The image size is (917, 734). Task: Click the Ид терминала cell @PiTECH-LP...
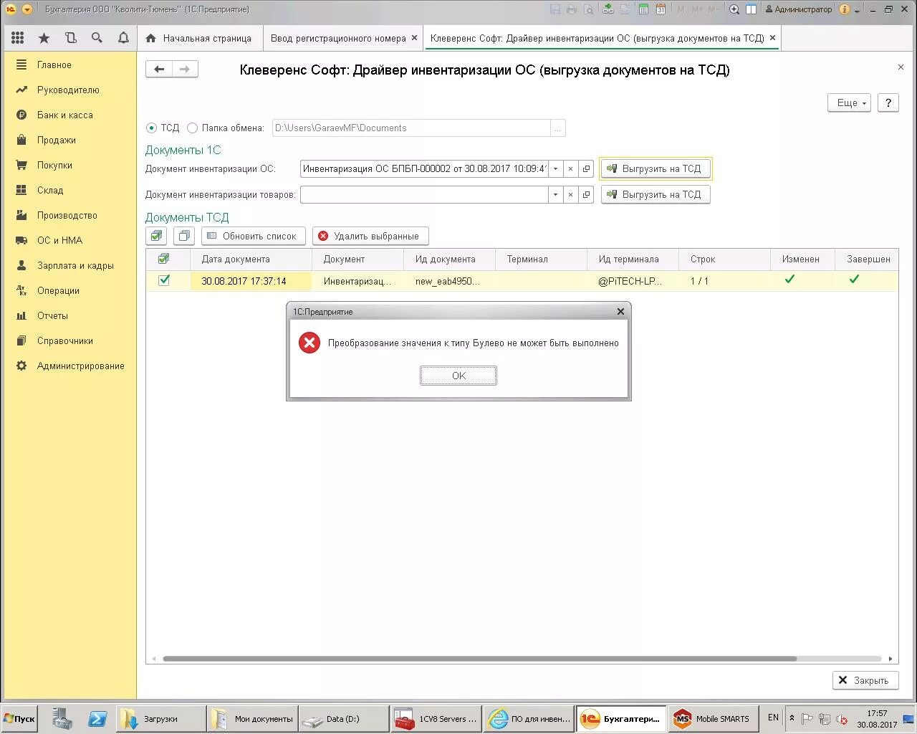633,281
